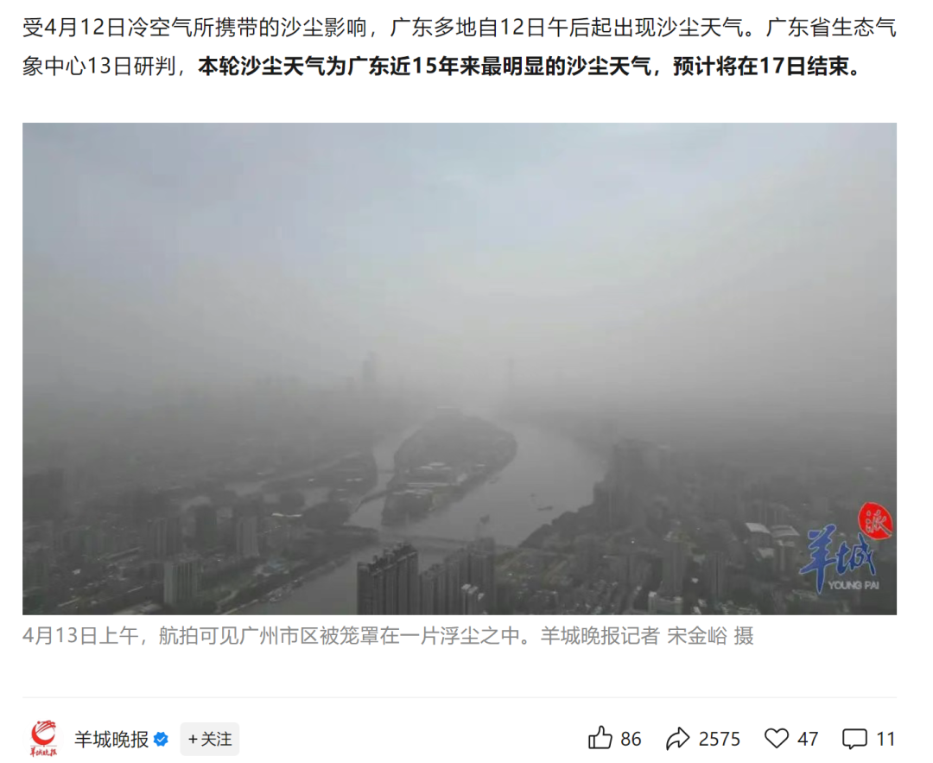Click the like count 86

pos(631,739)
